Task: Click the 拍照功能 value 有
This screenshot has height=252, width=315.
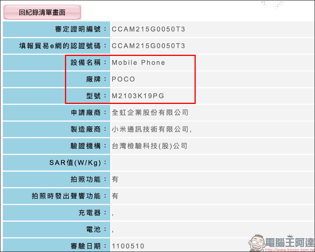Action: click(115, 180)
